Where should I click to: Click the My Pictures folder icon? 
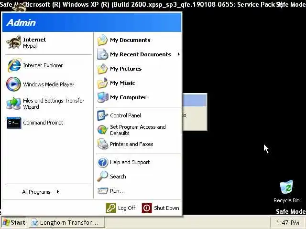pyautogui.click(x=102, y=69)
